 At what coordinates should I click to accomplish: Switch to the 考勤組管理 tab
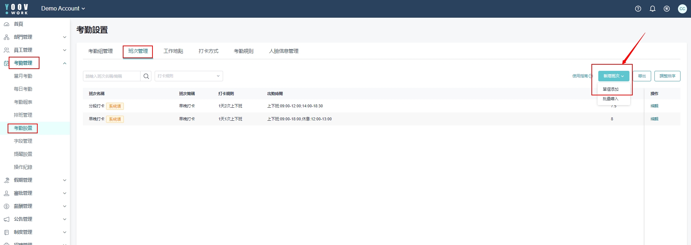[100, 51]
